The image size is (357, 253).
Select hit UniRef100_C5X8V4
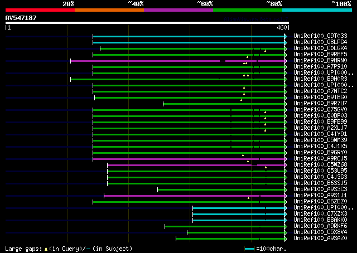click(x=320, y=232)
